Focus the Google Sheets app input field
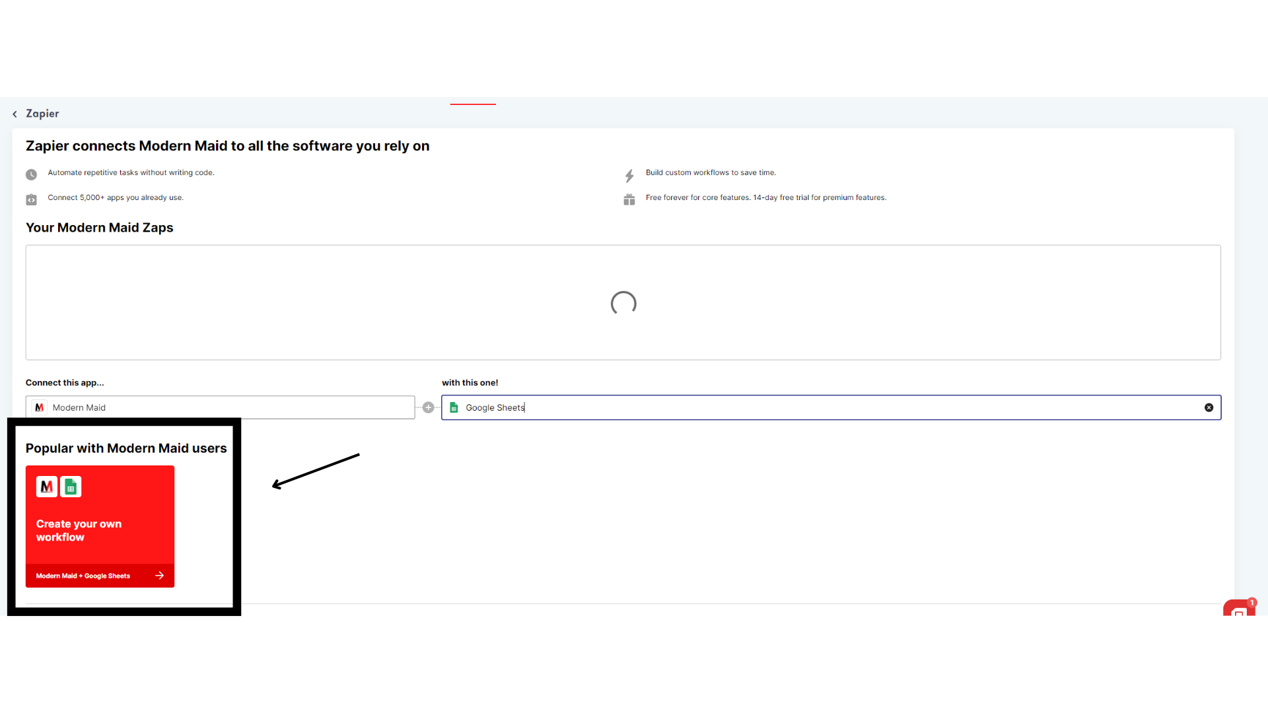Image resolution: width=1268 pixels, height=713 pixels. [826, 407]
